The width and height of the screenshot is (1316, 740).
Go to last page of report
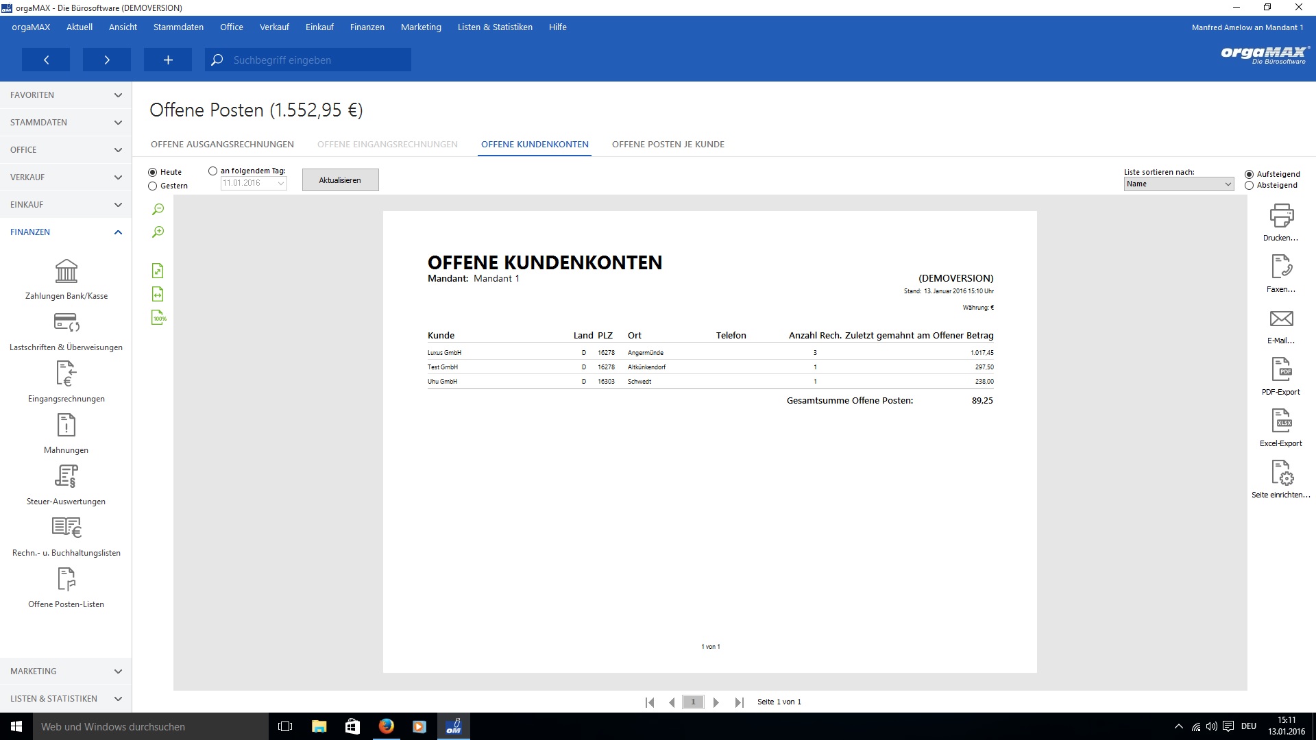(x=739, y=702)
